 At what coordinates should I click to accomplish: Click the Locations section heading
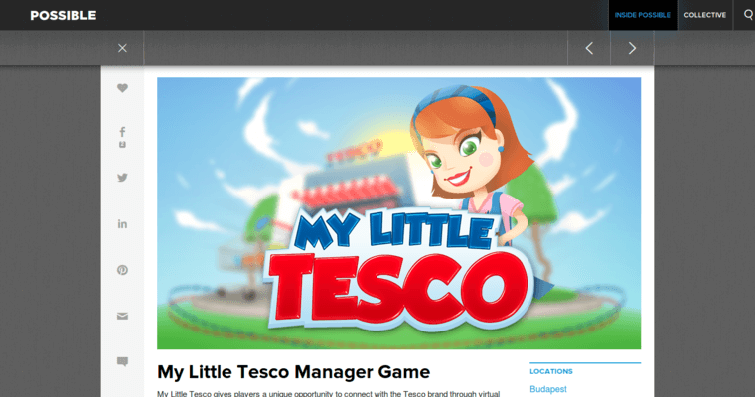551,370
